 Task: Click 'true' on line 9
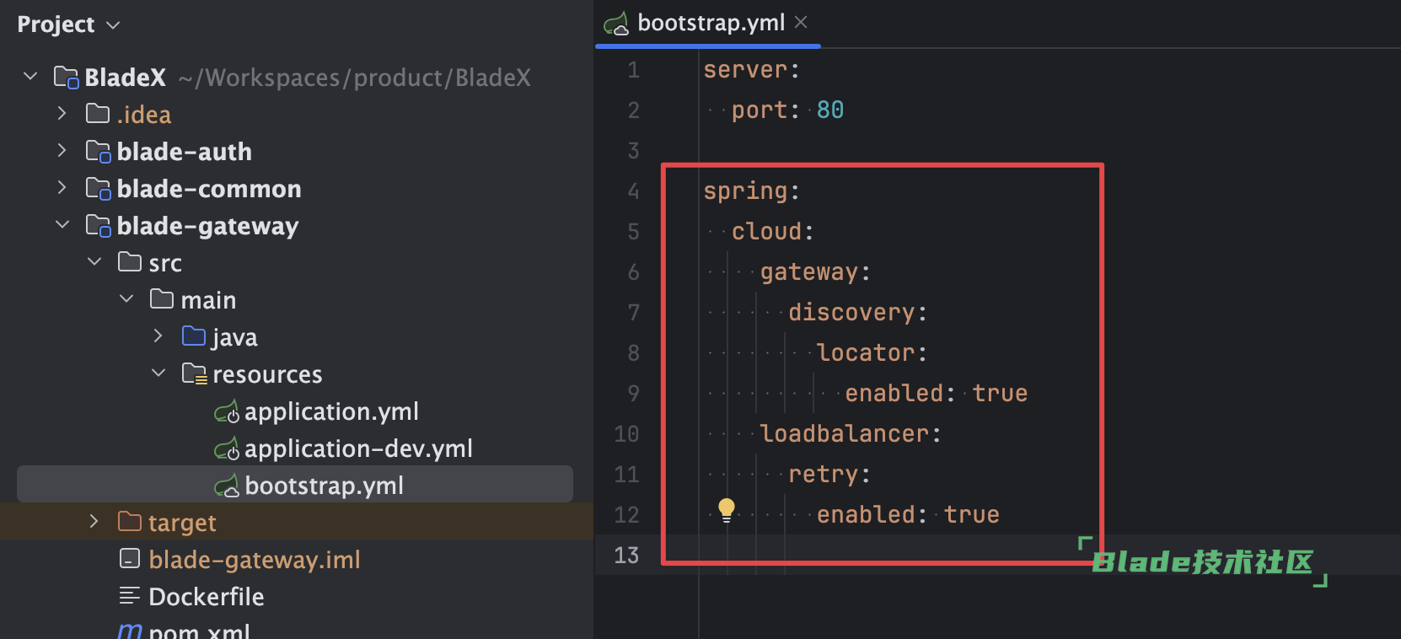[x=1000, y=394]
